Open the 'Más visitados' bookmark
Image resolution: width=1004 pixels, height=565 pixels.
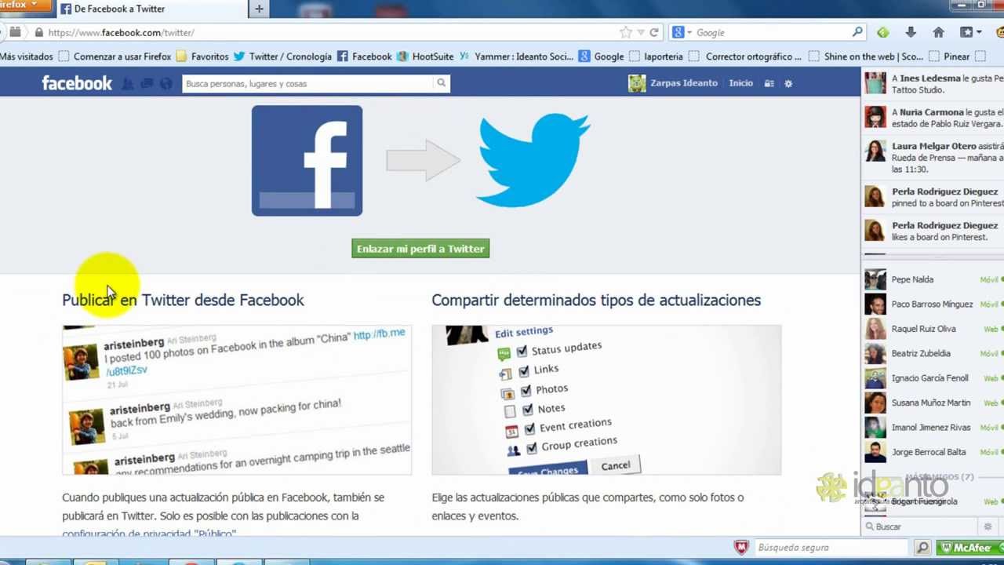tap(27, 56)
